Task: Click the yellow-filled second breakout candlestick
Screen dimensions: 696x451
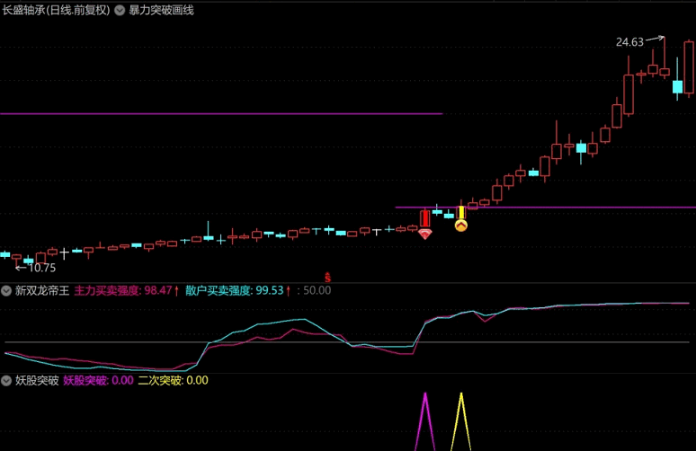Action: [461, 212]
